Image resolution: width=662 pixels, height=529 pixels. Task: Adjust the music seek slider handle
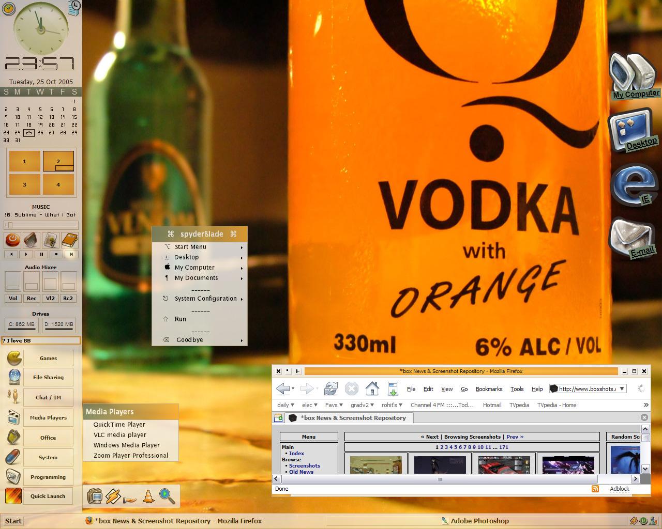[10, 225]
